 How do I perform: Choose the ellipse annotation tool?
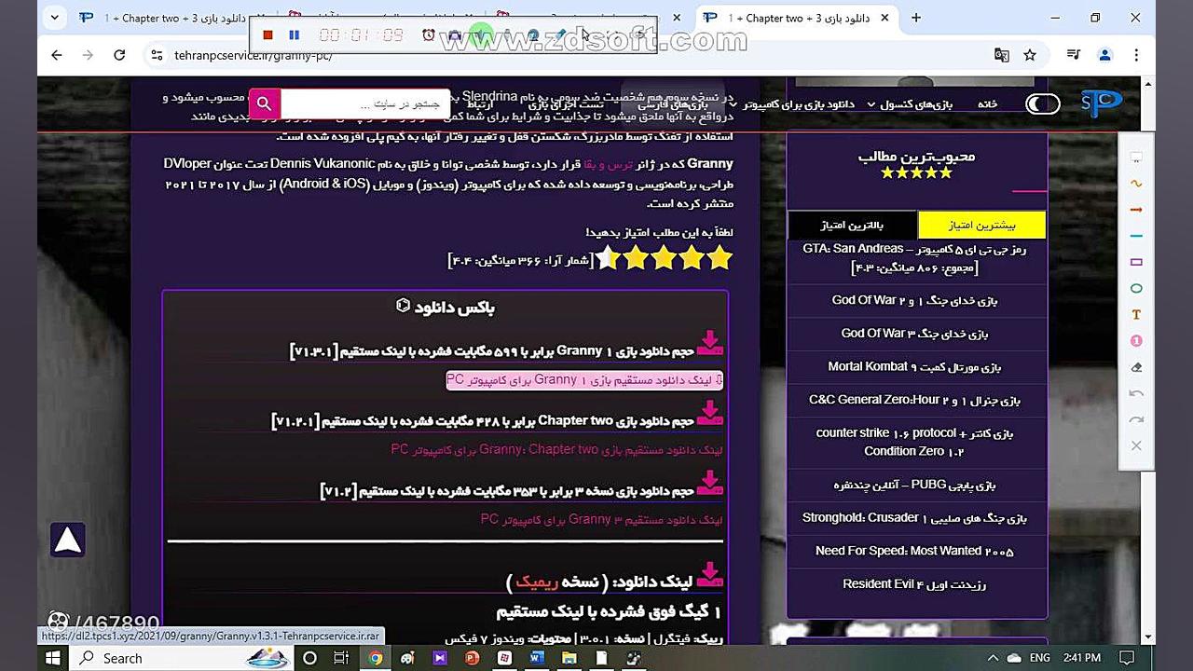tap(1135, 287)
